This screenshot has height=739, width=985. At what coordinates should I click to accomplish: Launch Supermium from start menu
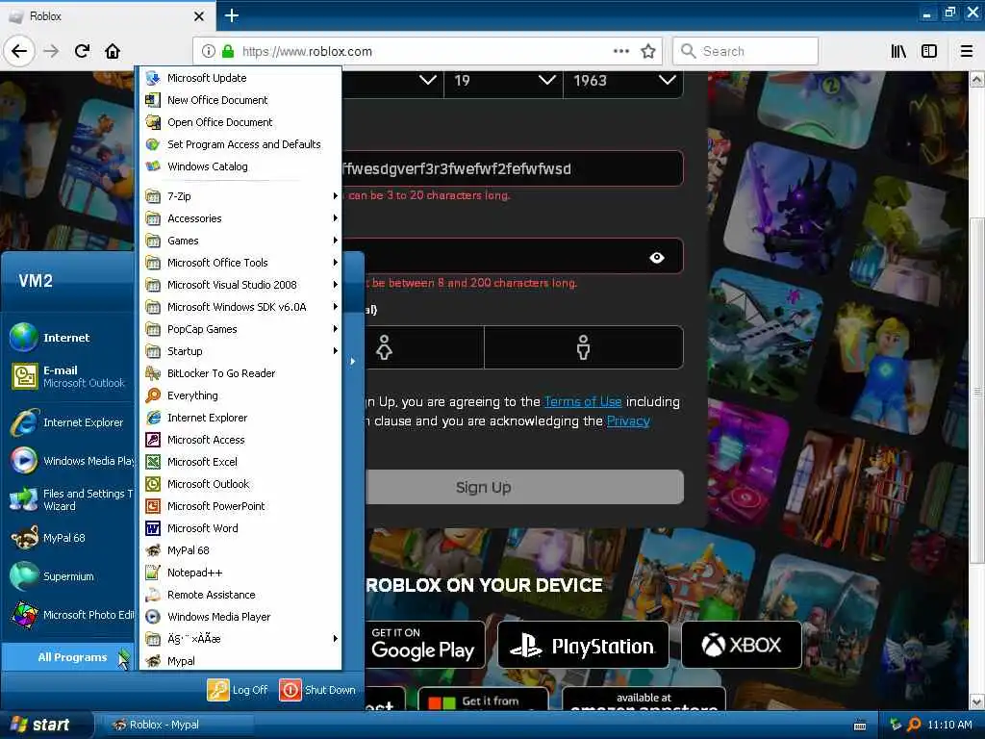click(69, 576)
